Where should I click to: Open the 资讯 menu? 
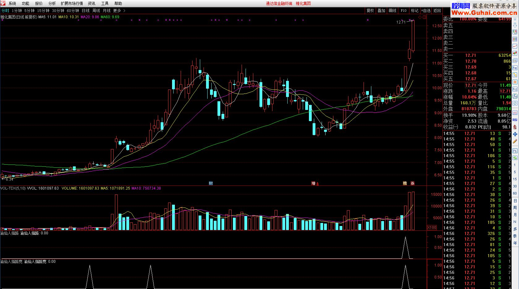point(92,3)
